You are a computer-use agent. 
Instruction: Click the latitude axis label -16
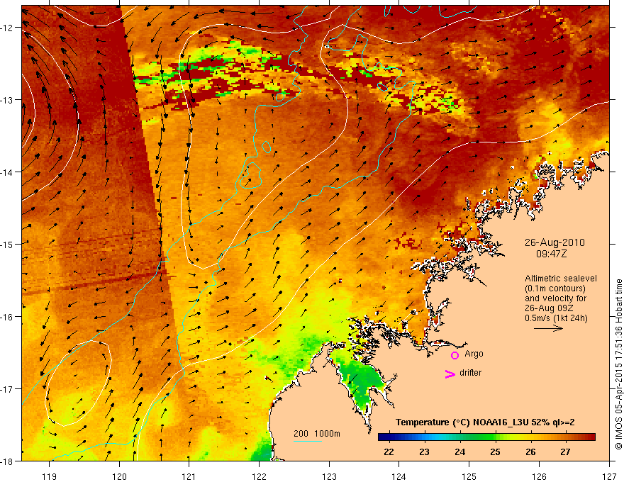(x=6, y=317)
